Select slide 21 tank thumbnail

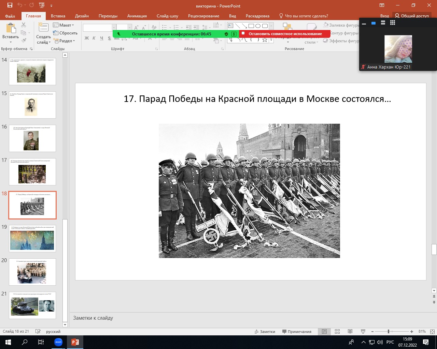click(x=32, y=305)
